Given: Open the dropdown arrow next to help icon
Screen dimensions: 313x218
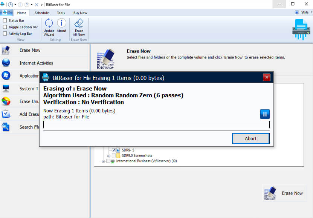Looking at the screenshot, I should coord(32,5).
